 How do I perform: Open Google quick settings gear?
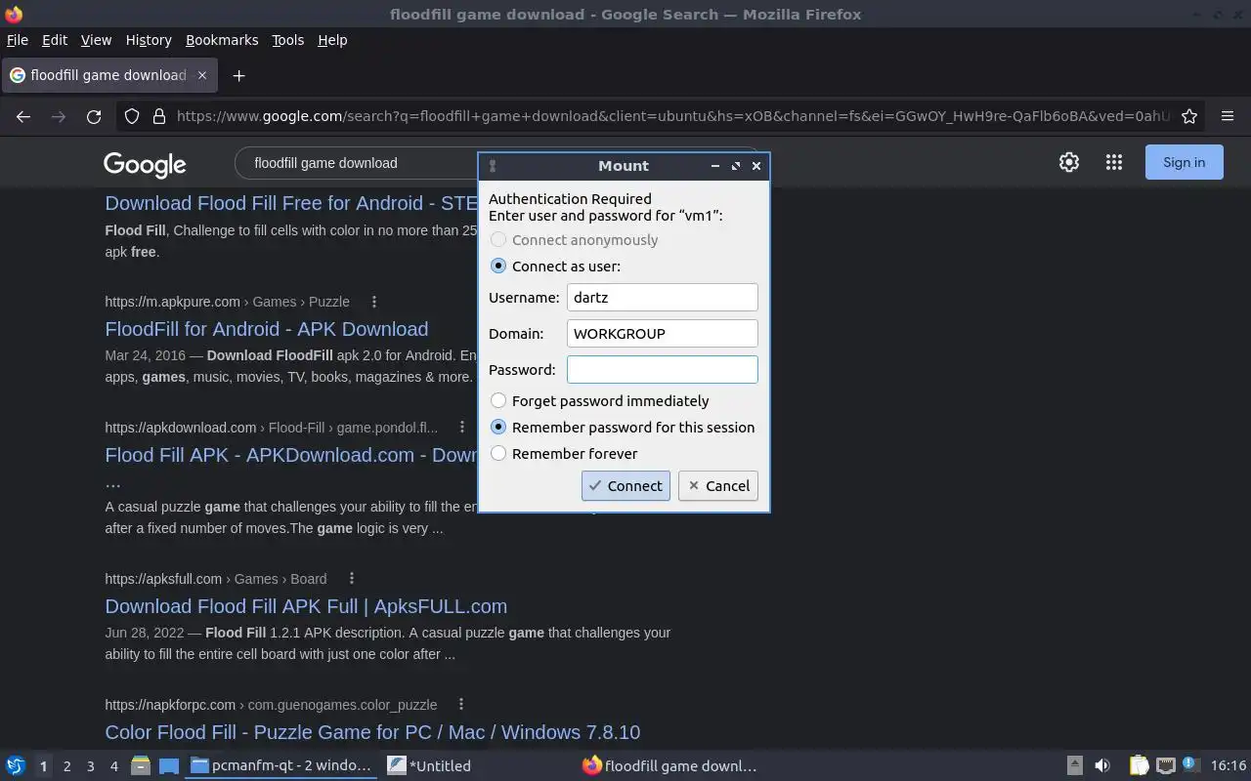[1069, 163]
